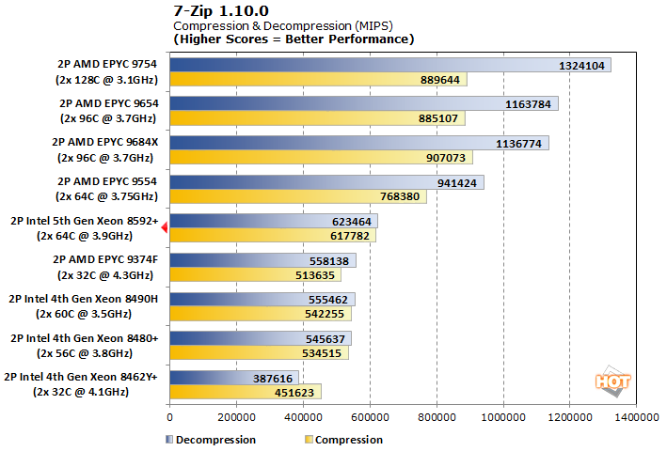Screen dimensions: 667x451
Task: Click the (2x 32C @ 4.1GHz) spec text
Action: [81, 392]
